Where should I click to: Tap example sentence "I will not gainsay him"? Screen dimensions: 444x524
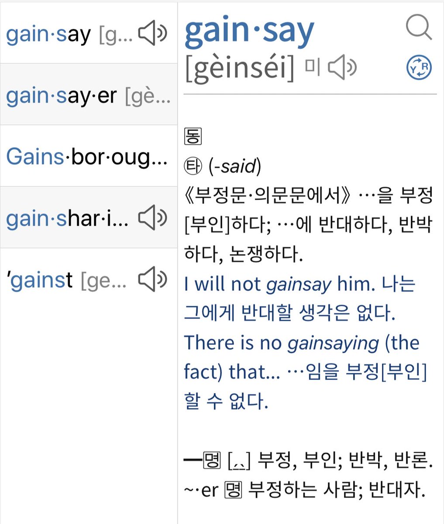pyautogui.click(x=279, y=285)
